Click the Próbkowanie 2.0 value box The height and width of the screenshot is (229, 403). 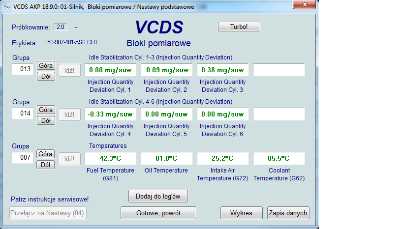pyautogui.click(x=61, y=27)
